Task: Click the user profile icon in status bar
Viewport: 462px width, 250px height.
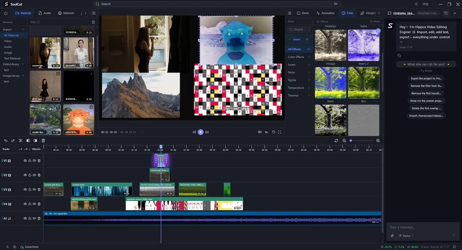Action: (7, 247)
